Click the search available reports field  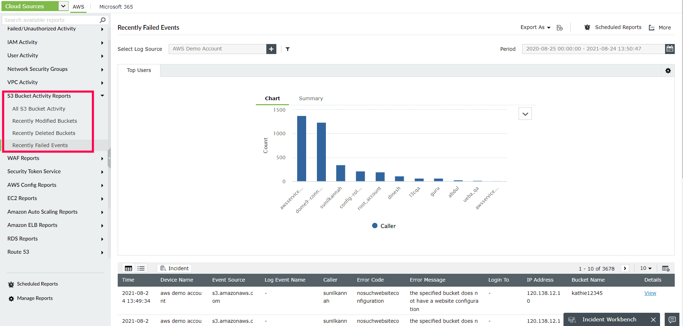coord(50,20)
